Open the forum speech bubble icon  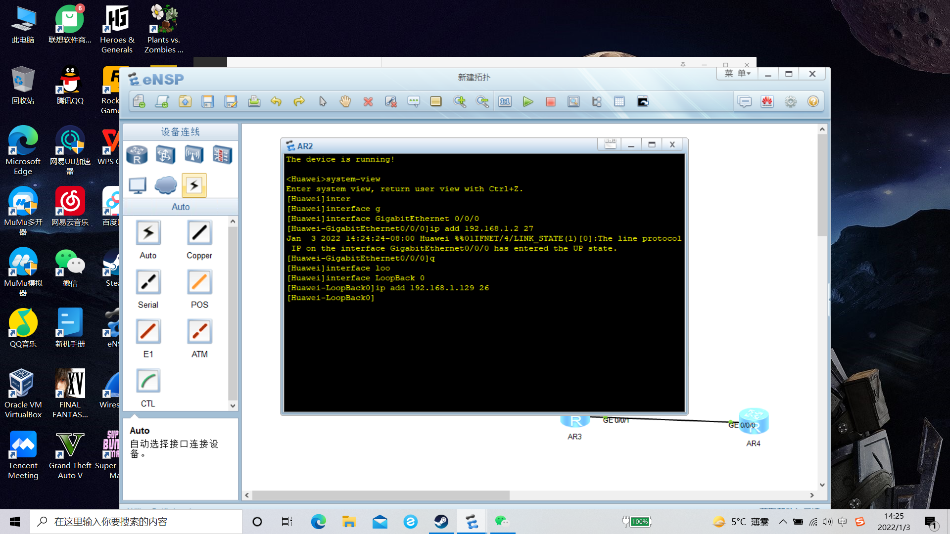coord(745,101)
